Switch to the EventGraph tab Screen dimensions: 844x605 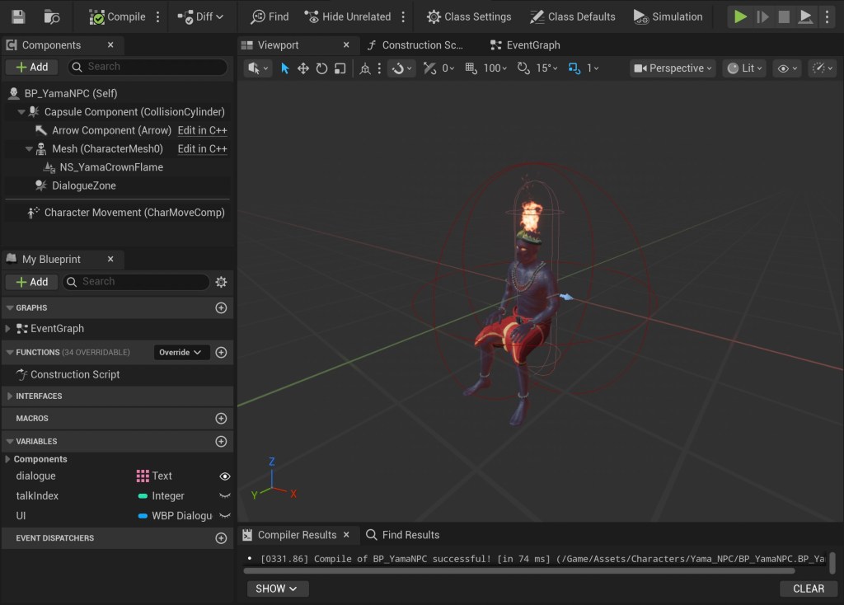coord(524,45)
